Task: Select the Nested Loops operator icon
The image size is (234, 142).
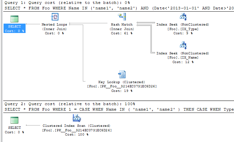Action: click(54, 17)
